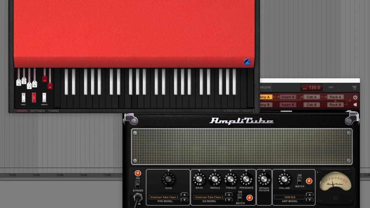Click the BASS knob
The height and width of the screenshot is (208, 370).
(199, 179)
